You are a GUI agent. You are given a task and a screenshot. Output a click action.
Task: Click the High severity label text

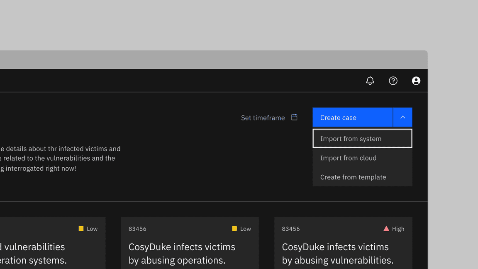pos(398,229)
